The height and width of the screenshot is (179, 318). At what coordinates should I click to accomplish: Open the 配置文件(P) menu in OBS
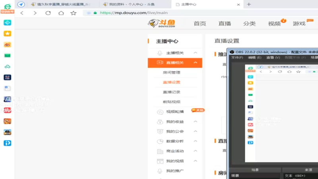[295, 58]
